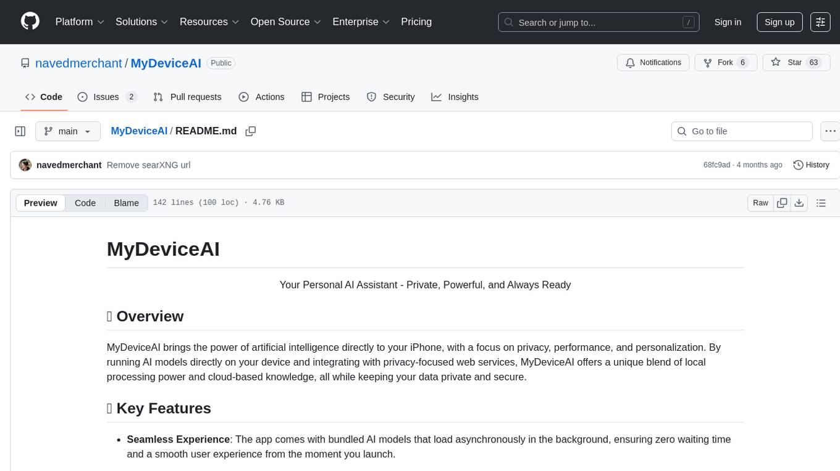840x471 pixels.
Task: Open the Actions tab
Action: point(261,97)
